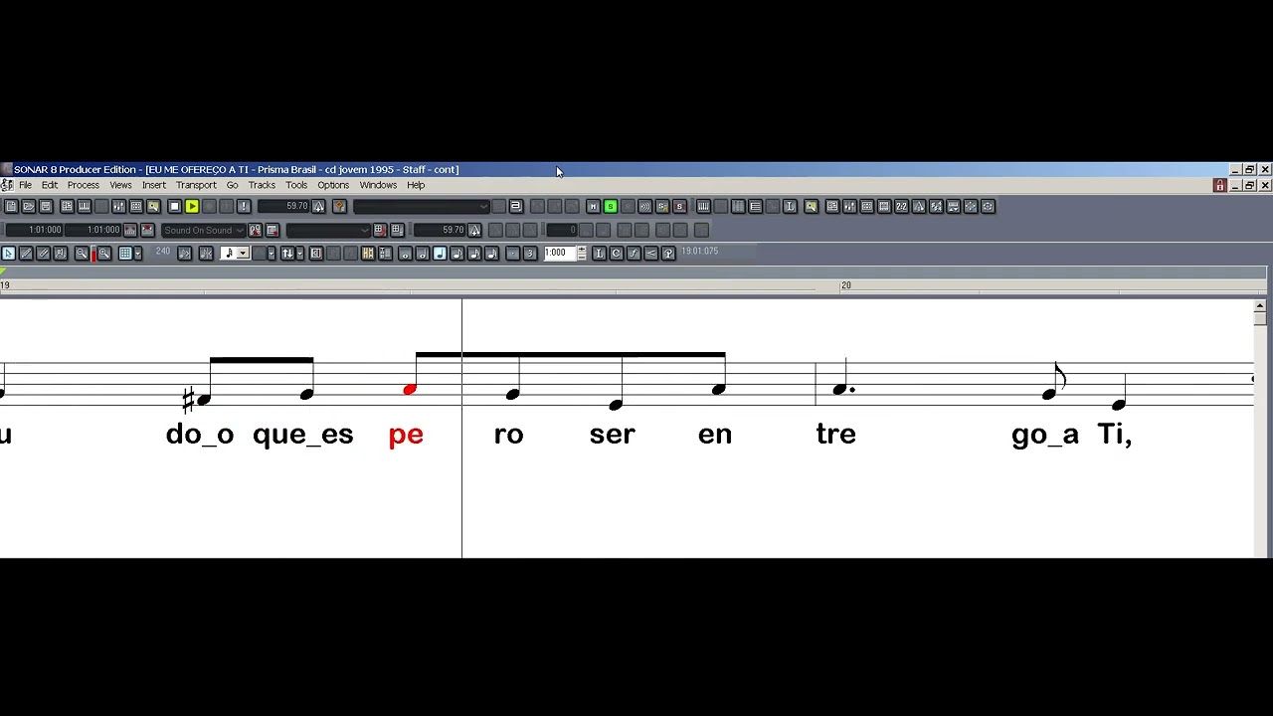
Task: Click the red-highlighted note above 'pe'
Action: (x=409, y=389)
